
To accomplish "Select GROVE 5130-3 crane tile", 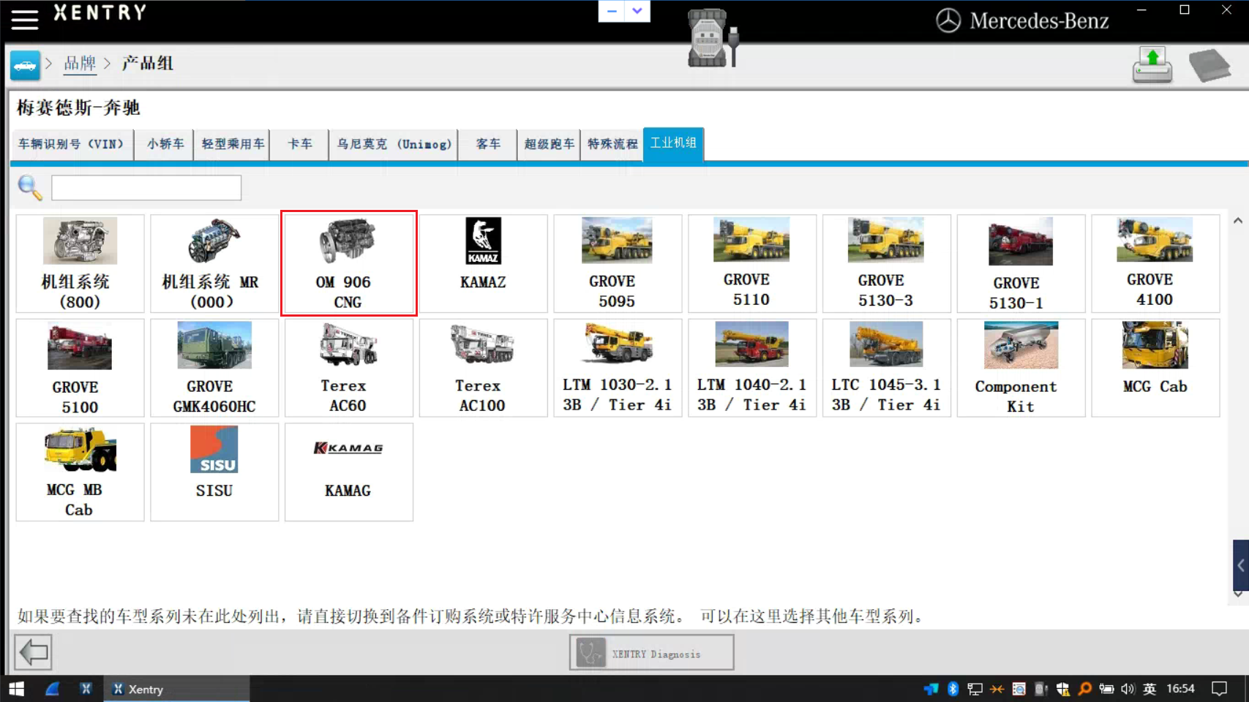I will pyautogui.click(x=887, y=263).
